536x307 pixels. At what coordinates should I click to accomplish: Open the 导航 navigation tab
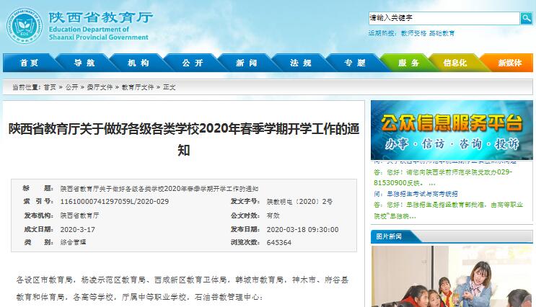[84, 63]
